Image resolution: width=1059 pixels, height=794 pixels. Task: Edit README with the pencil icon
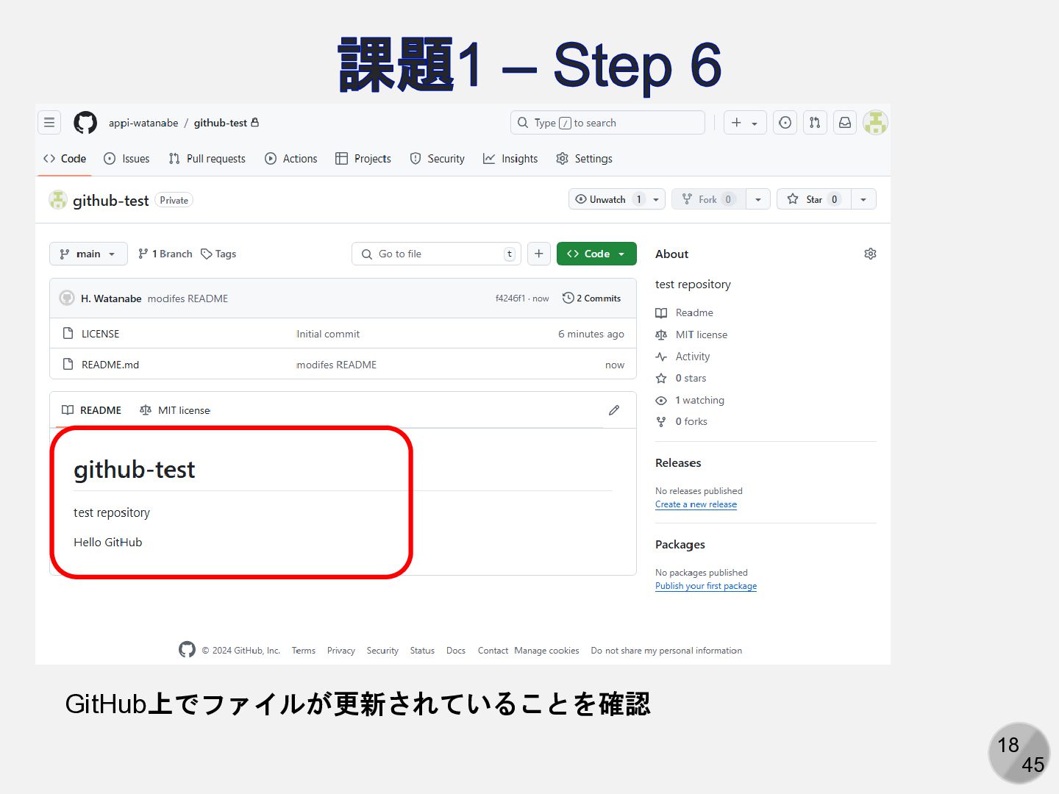pyautogui.click(x=614, y=410)
